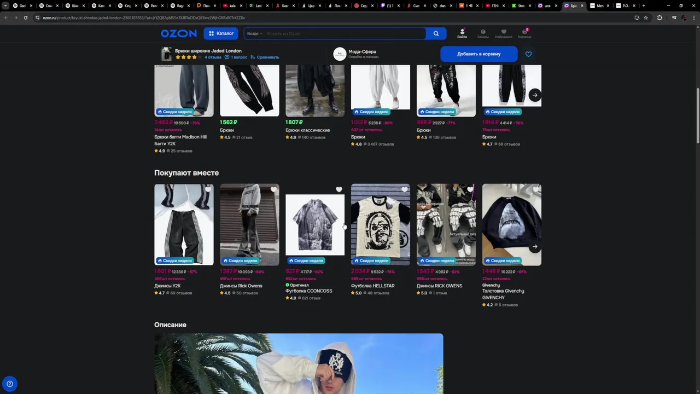Show next items in top carousel arrow
Image resolution: width=700 pixels, height=394 pixels.
535,95
